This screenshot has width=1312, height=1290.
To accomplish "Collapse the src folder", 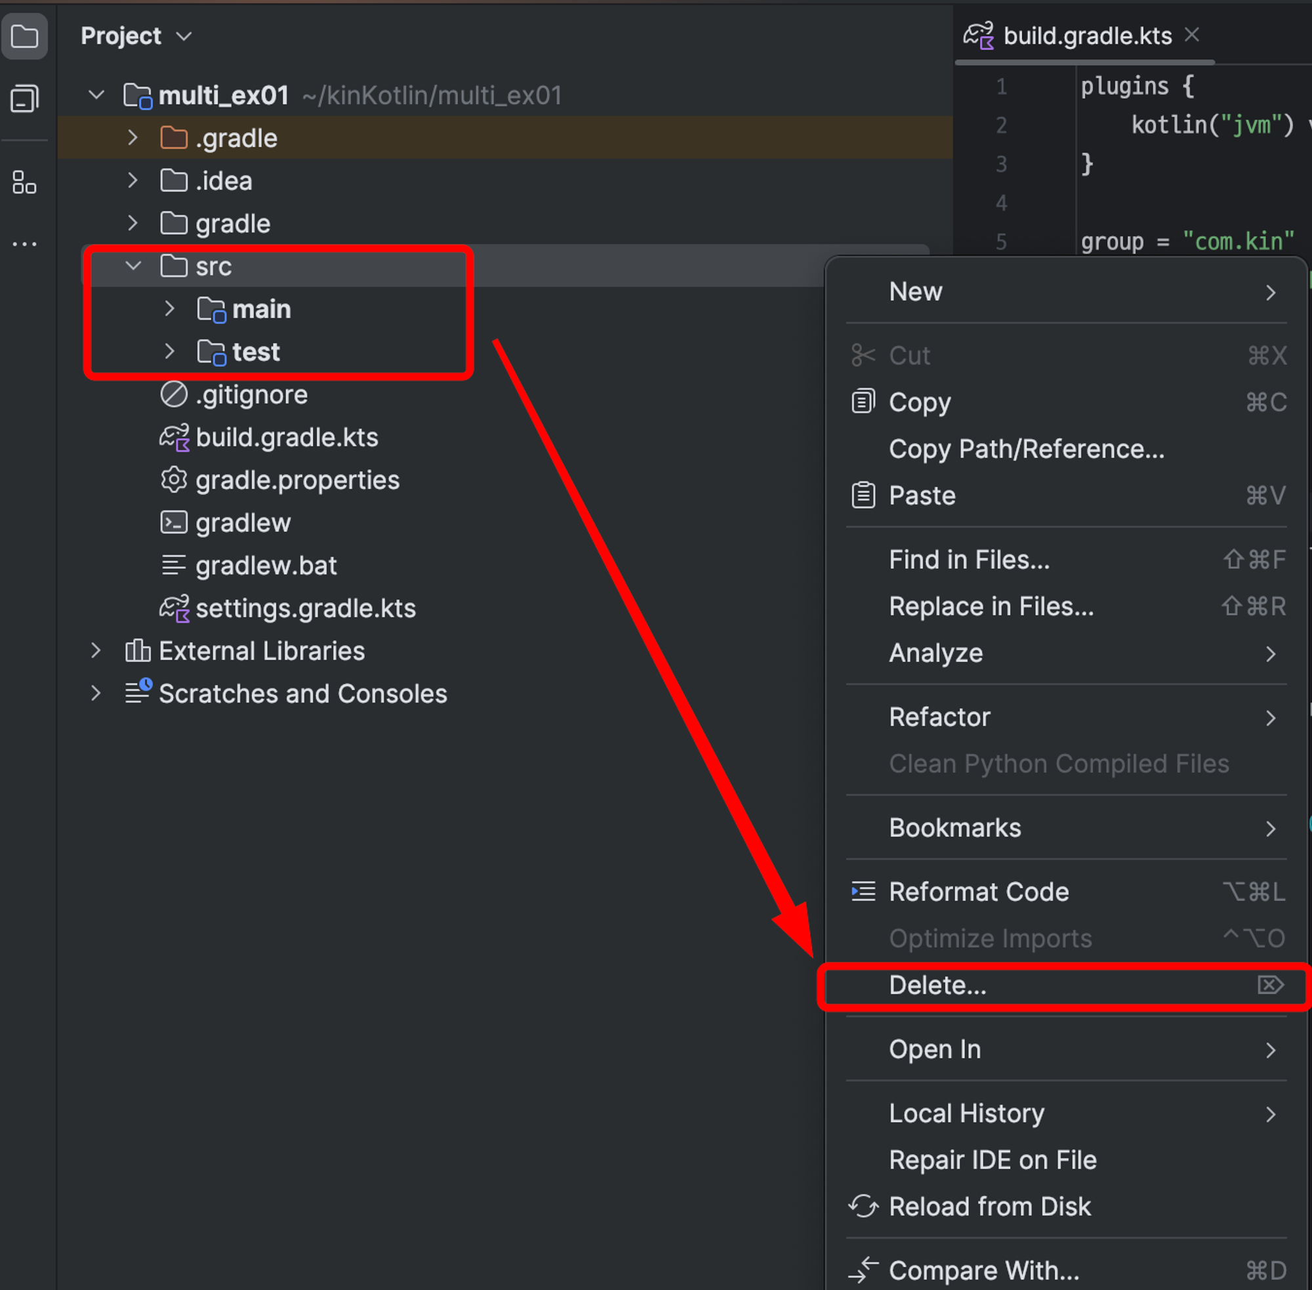I will coord(133,266).
